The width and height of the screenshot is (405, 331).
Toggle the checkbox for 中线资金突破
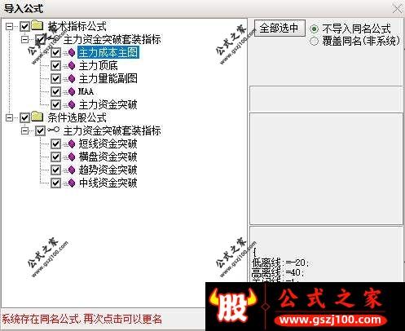(55, 183)
